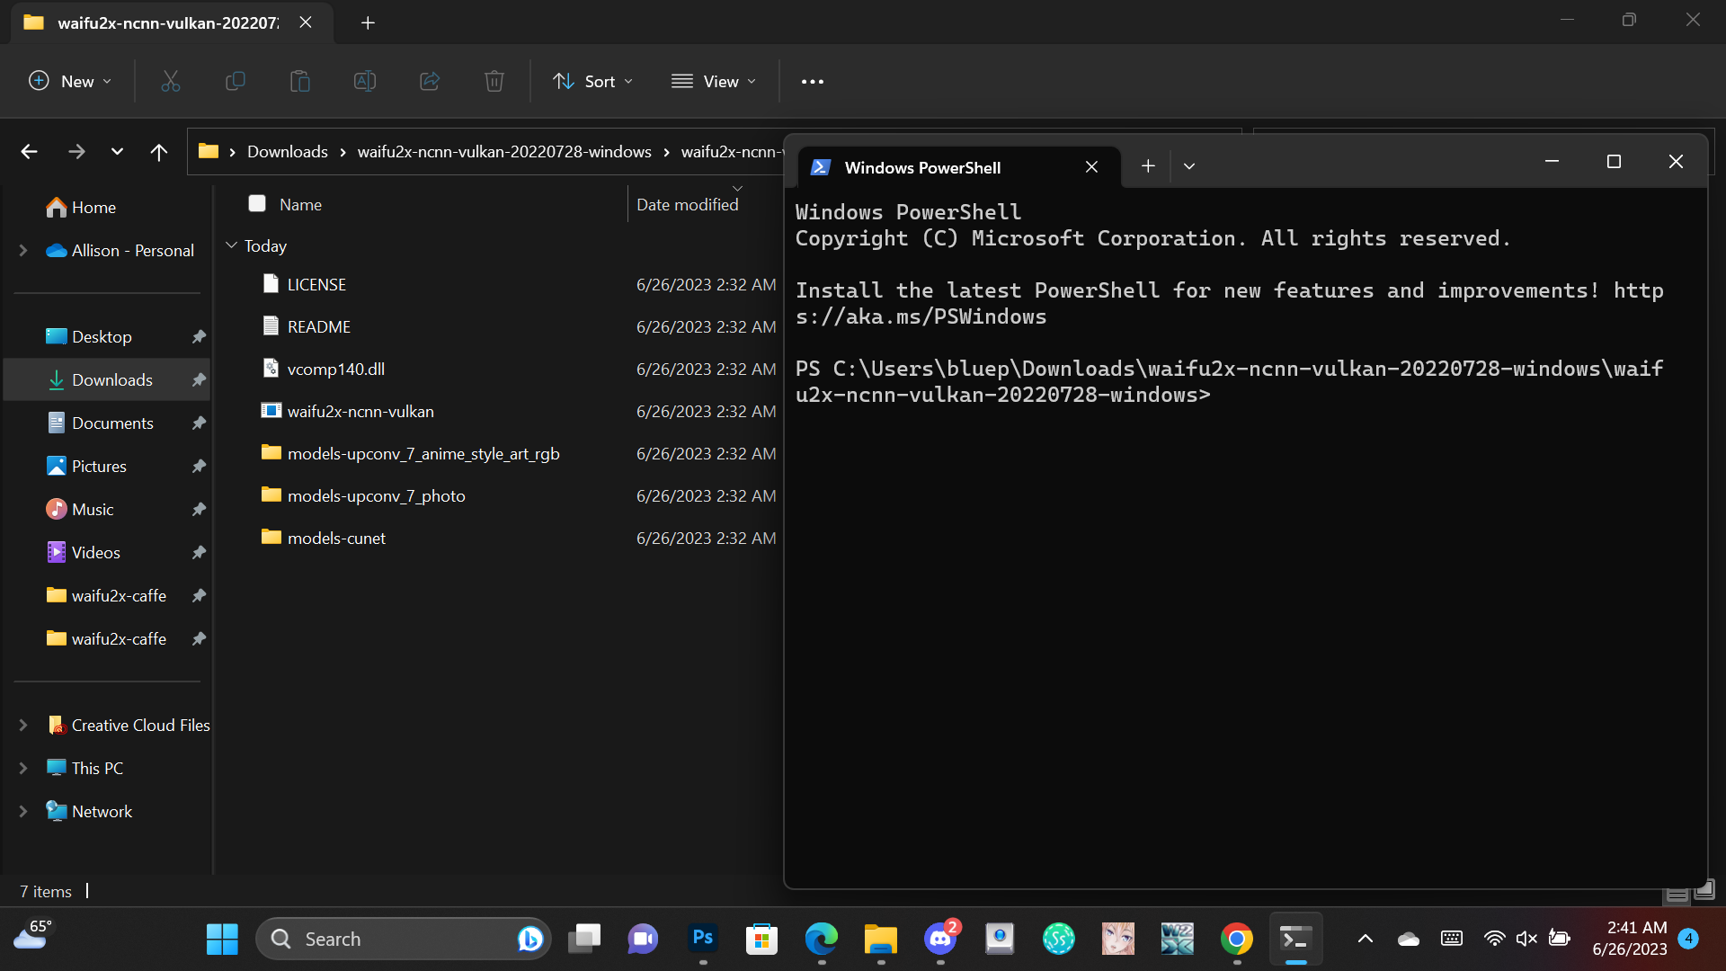Unpin Downloads from Quick Access

(198, 379)
